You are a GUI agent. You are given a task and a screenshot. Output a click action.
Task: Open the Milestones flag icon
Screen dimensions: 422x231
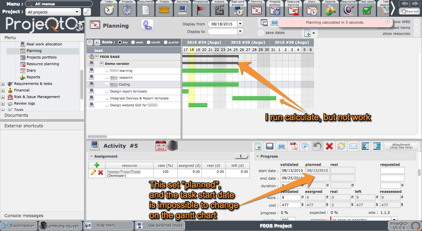pyautogui.click(x=201, y=10)
